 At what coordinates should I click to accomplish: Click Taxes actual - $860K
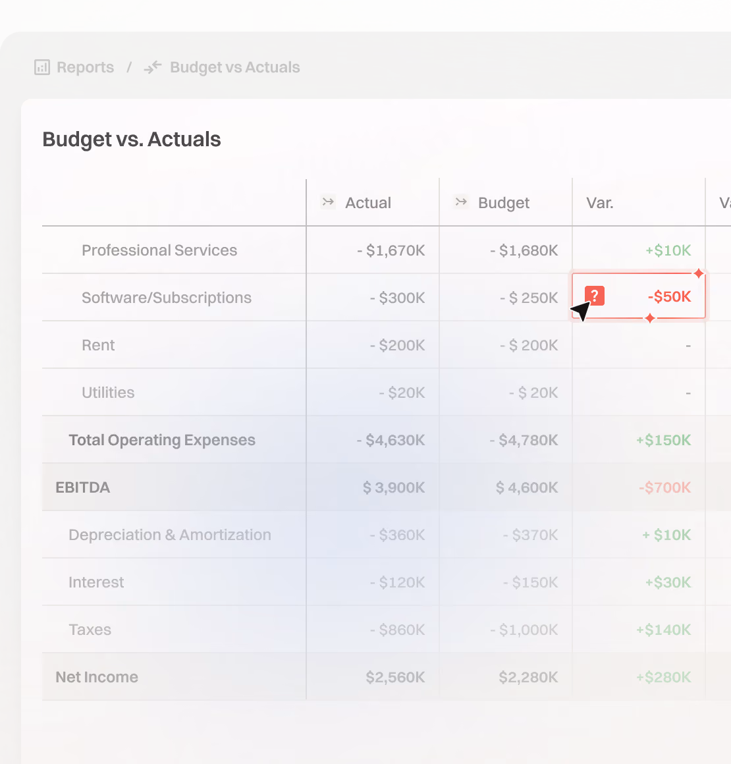(397, 630)
